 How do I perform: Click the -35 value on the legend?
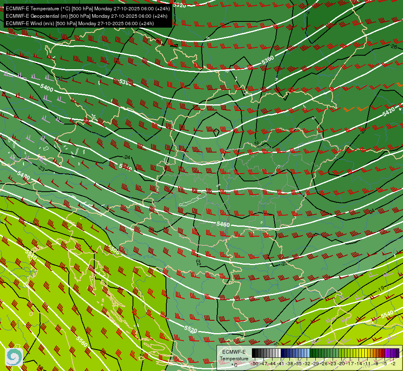point(298,364)
